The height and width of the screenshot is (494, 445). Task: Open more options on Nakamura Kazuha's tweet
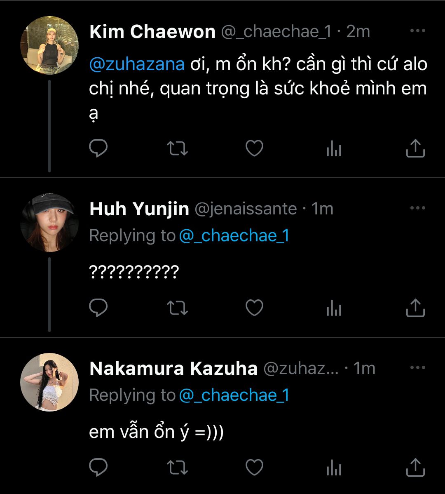click(417, 367)
